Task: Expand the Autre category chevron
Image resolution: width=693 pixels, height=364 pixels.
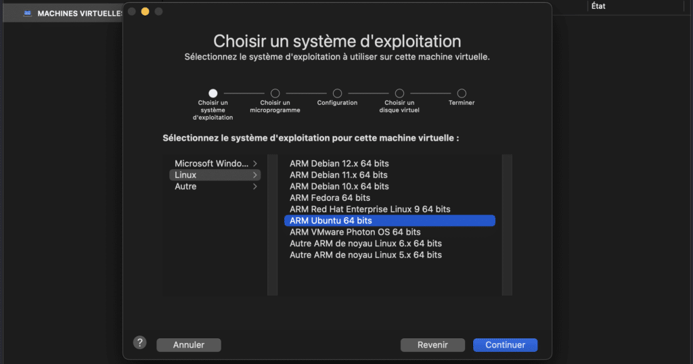Action: (255, 187)
